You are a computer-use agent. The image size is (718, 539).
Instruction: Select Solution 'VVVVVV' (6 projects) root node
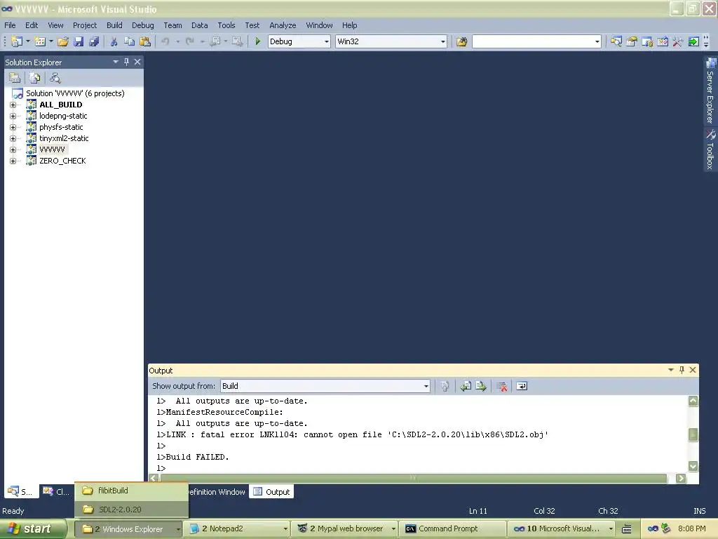click(75, 93)
